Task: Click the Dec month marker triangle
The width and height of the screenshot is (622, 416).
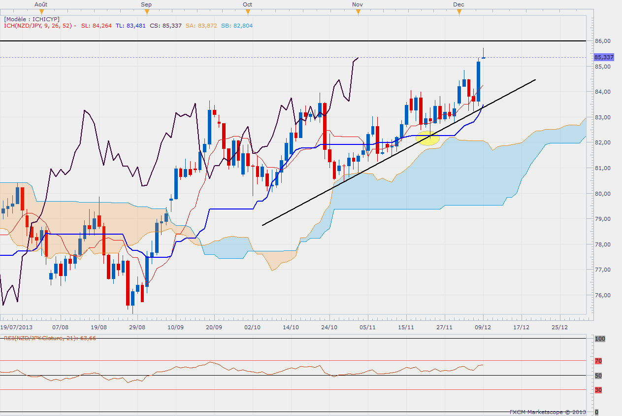Action: (459, 11)
